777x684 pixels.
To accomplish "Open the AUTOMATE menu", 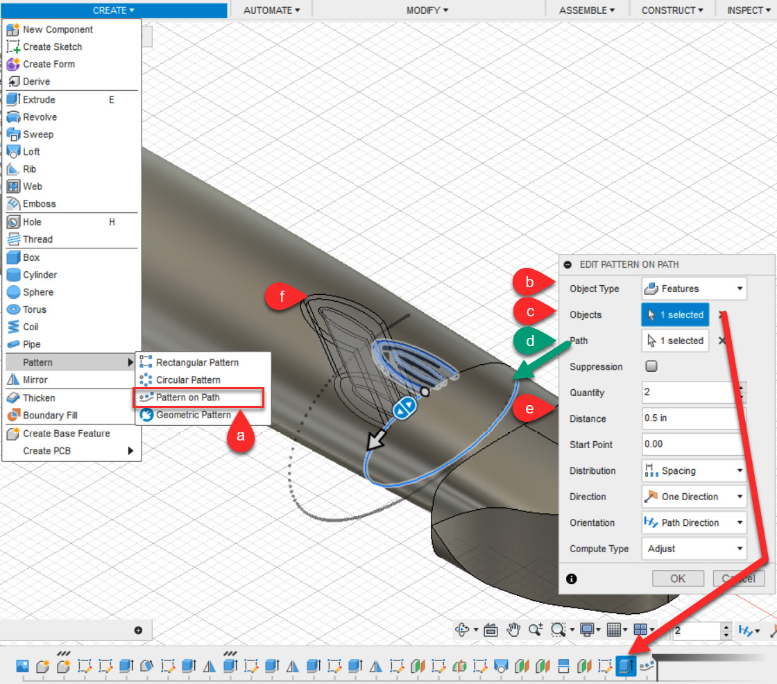I will pos(270,10).
